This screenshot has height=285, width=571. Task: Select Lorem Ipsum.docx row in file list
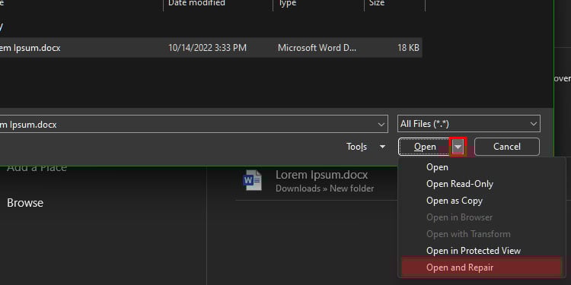coord(210,48)
